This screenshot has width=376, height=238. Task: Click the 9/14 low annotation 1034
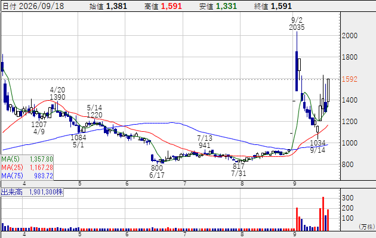[x=318, y=143]
